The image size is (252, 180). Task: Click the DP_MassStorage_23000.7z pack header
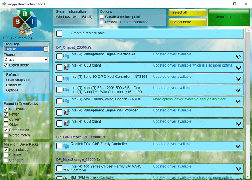click(78, 159)
